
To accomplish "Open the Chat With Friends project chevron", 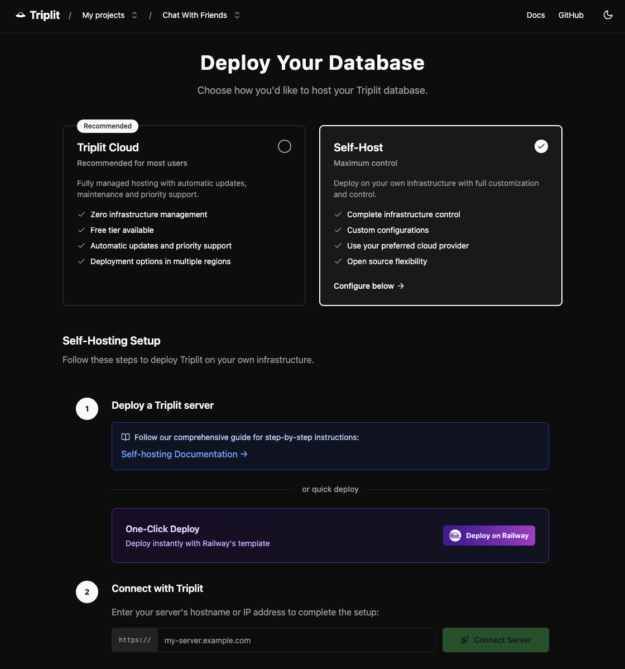I will click(x=237, y=15).
